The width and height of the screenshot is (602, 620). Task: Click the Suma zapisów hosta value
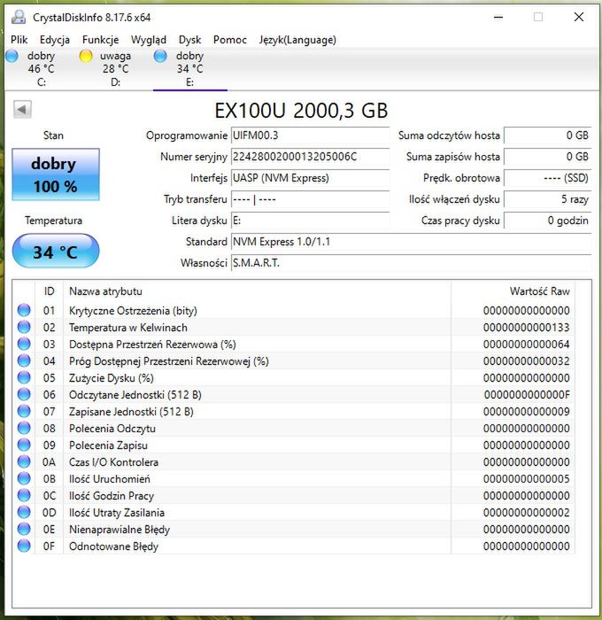pyautogui.click(x=548, y=157)
